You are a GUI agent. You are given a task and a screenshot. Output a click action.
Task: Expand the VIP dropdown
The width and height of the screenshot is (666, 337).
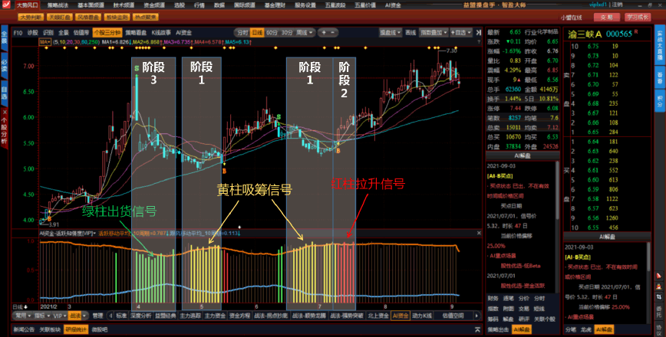59,316
